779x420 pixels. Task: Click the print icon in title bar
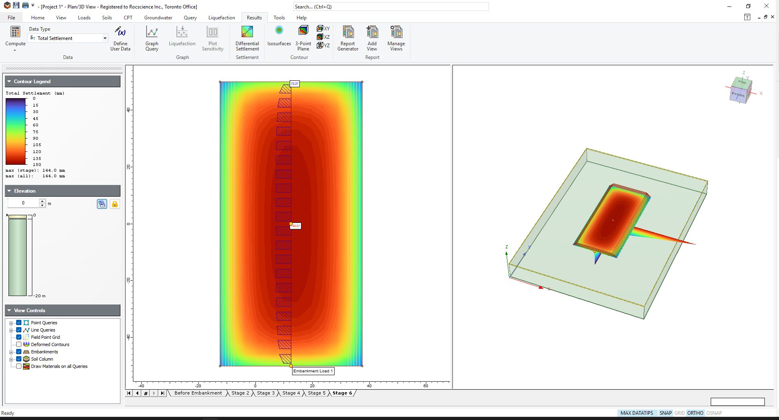pyautogui.click(x=25, y=6)
